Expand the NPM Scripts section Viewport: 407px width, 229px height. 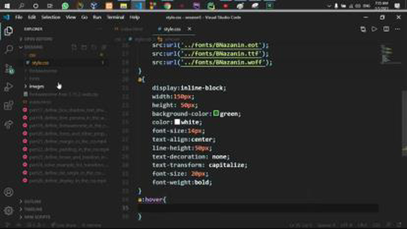click(x=37, y=217)
